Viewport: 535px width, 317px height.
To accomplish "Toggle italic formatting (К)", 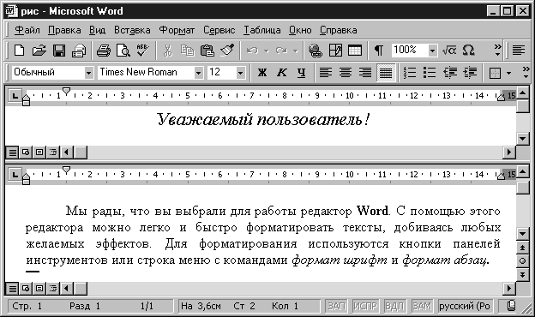I will 282,72.
